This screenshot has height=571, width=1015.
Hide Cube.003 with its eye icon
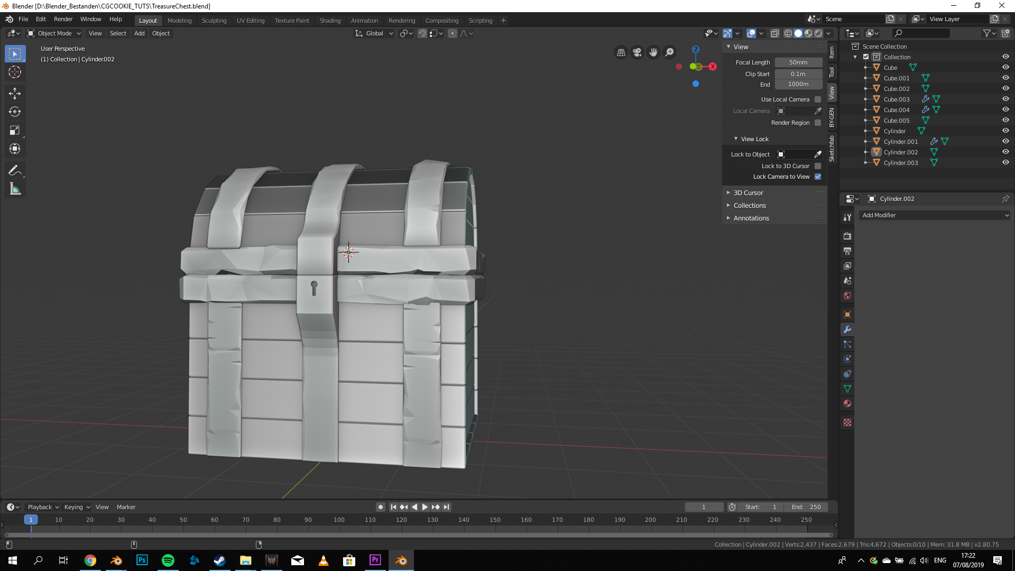(1005, 99)
